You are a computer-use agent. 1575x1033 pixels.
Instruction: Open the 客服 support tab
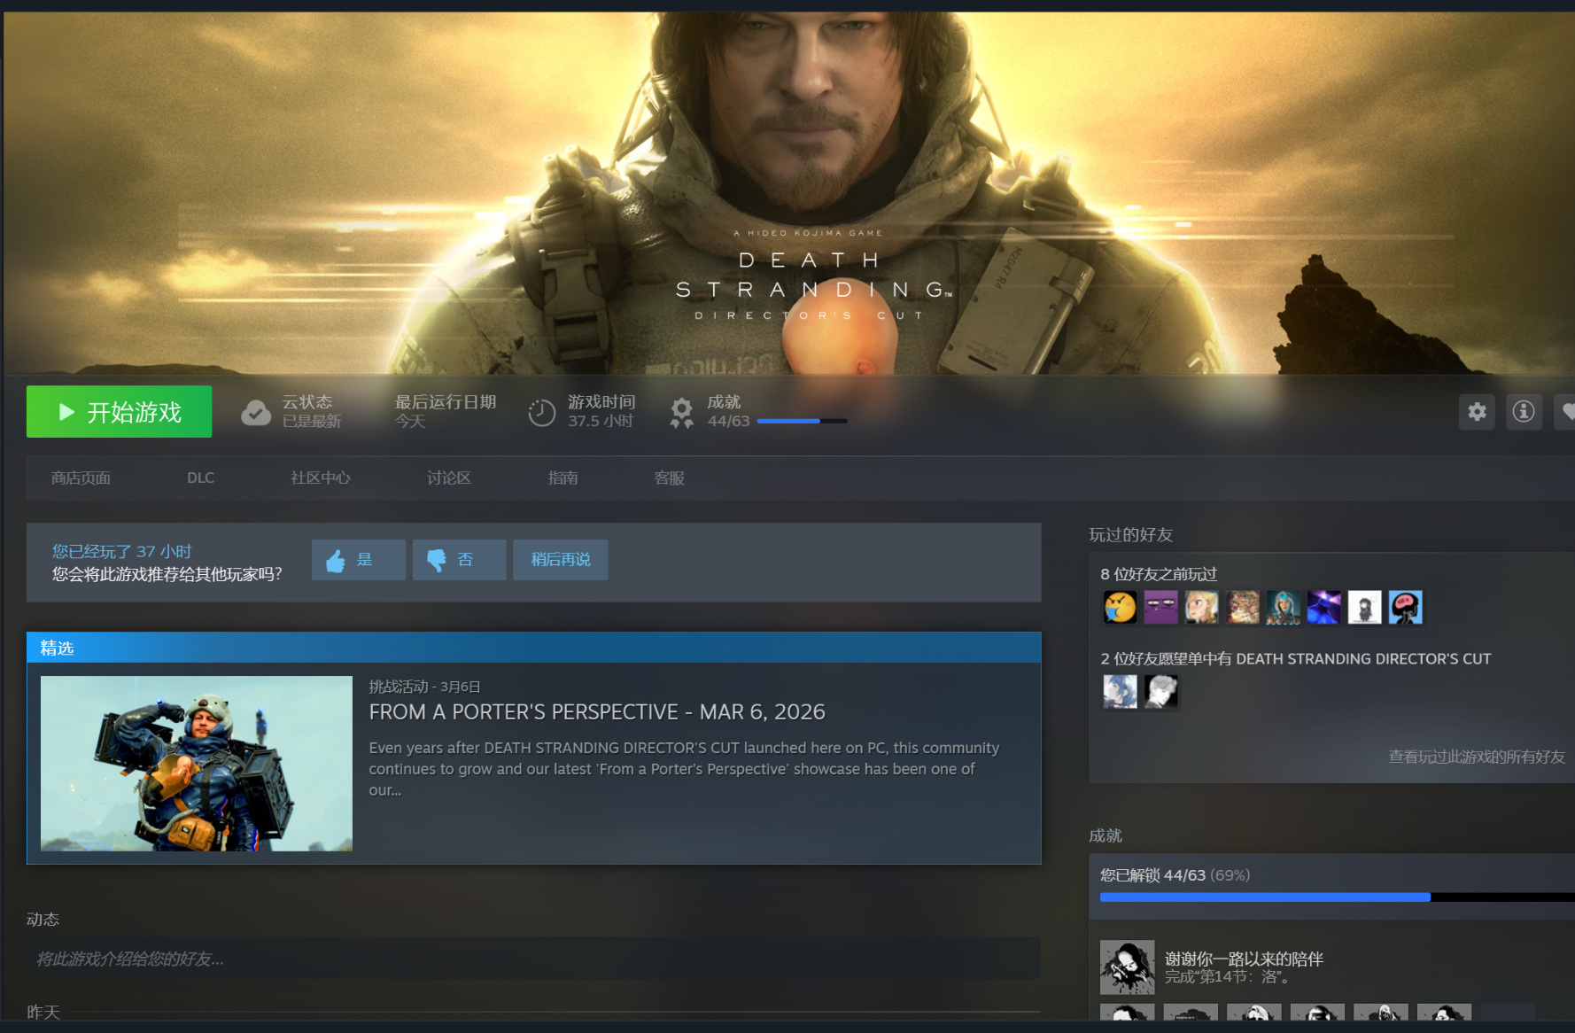[x=669, y=478]
